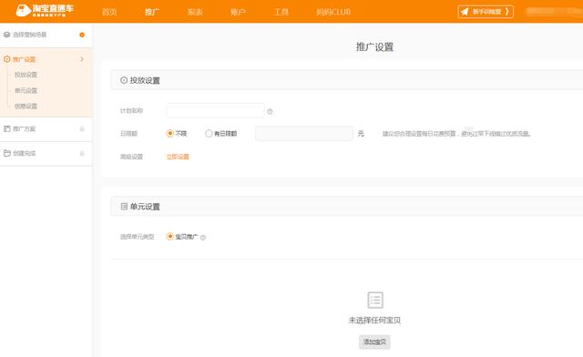This screenshot has height=357, width=583.
Task: Expand the sidebar 推广设置 chevron
Action: pos(82,59)
